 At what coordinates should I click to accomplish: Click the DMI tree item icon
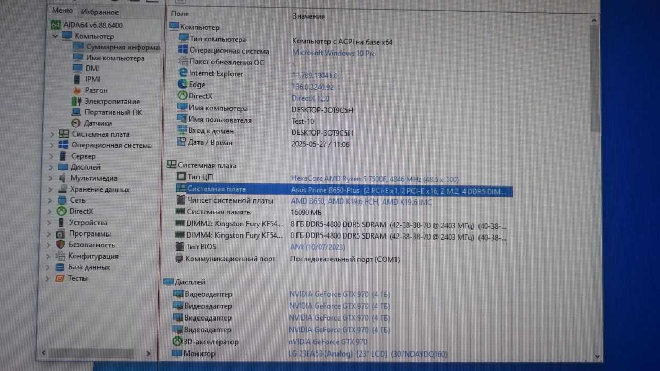click(78, 68)
